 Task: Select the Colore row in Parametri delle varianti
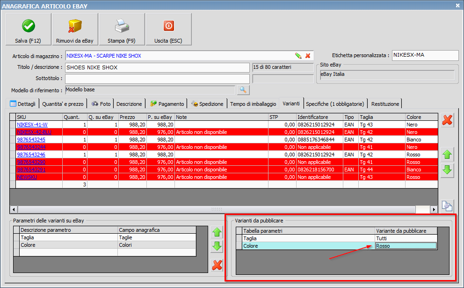coord(105,245)
